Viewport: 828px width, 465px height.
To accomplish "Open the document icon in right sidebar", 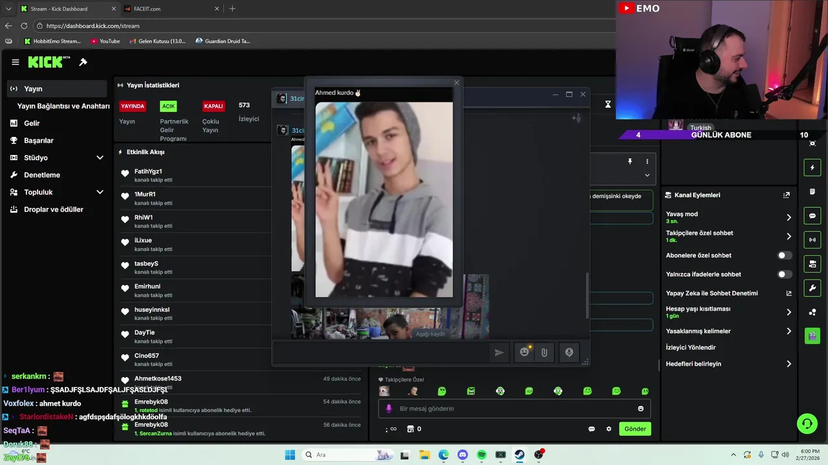I will (812, 192).
